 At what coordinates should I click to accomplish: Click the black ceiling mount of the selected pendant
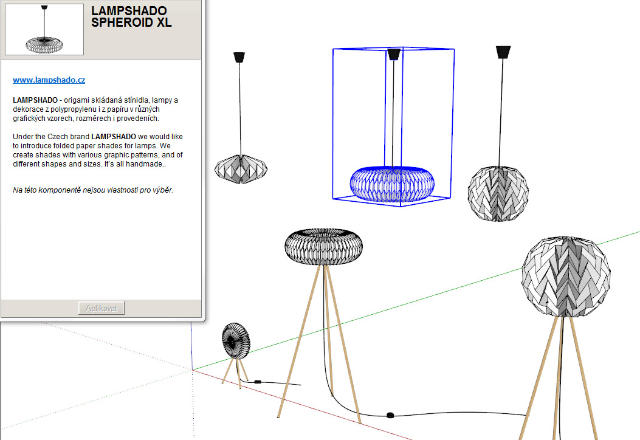394,54
